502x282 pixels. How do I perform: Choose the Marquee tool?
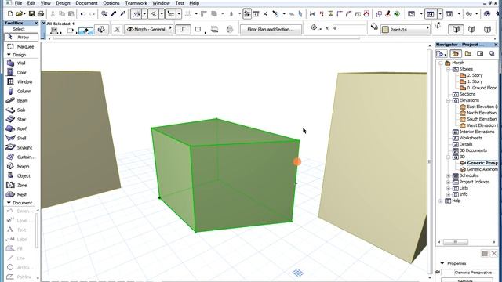coord(21,46)
